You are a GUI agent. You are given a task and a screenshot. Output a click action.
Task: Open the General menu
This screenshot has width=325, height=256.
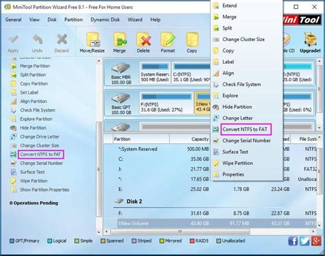click(x=13, y=20)
